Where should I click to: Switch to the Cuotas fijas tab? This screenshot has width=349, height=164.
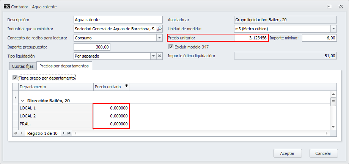coord(23,66)
